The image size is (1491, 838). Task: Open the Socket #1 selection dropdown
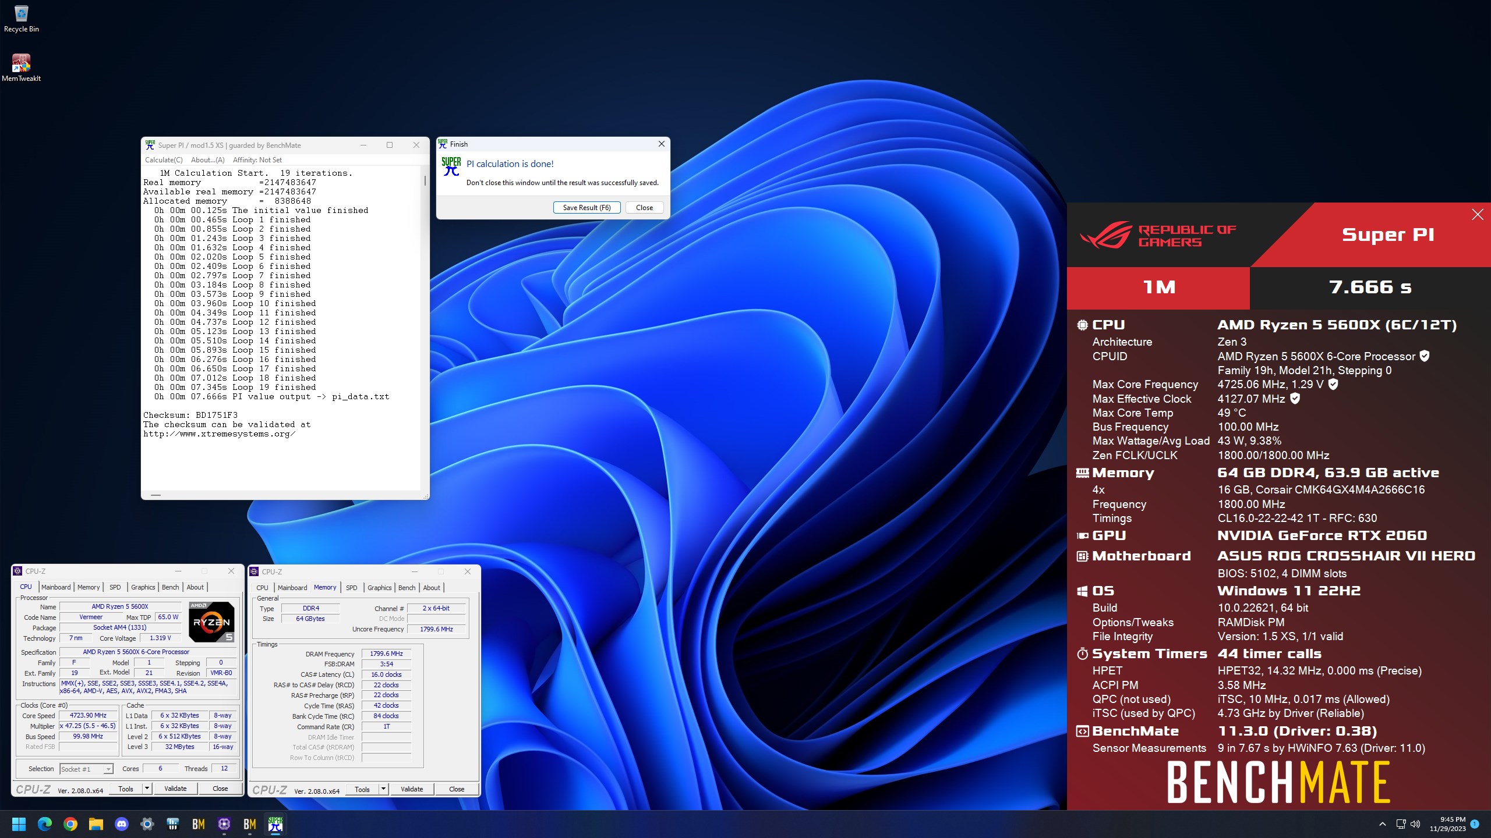point(87,769)
